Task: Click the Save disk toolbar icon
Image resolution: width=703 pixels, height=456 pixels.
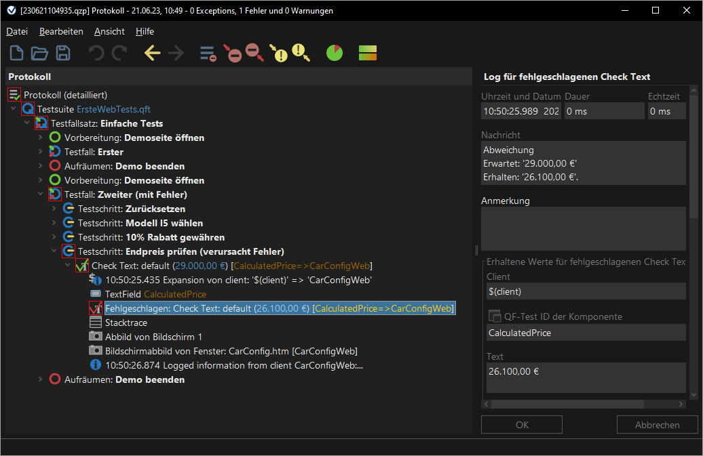Action: coord(62,53)
